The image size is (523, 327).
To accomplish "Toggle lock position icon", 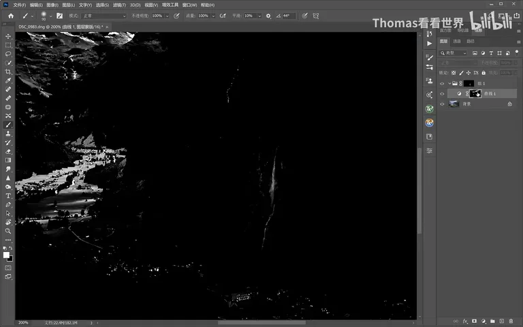I will coord(469,73).
